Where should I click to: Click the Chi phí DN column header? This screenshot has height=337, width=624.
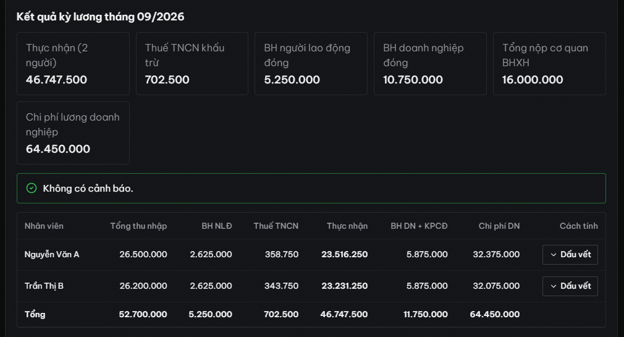point(499,226)
